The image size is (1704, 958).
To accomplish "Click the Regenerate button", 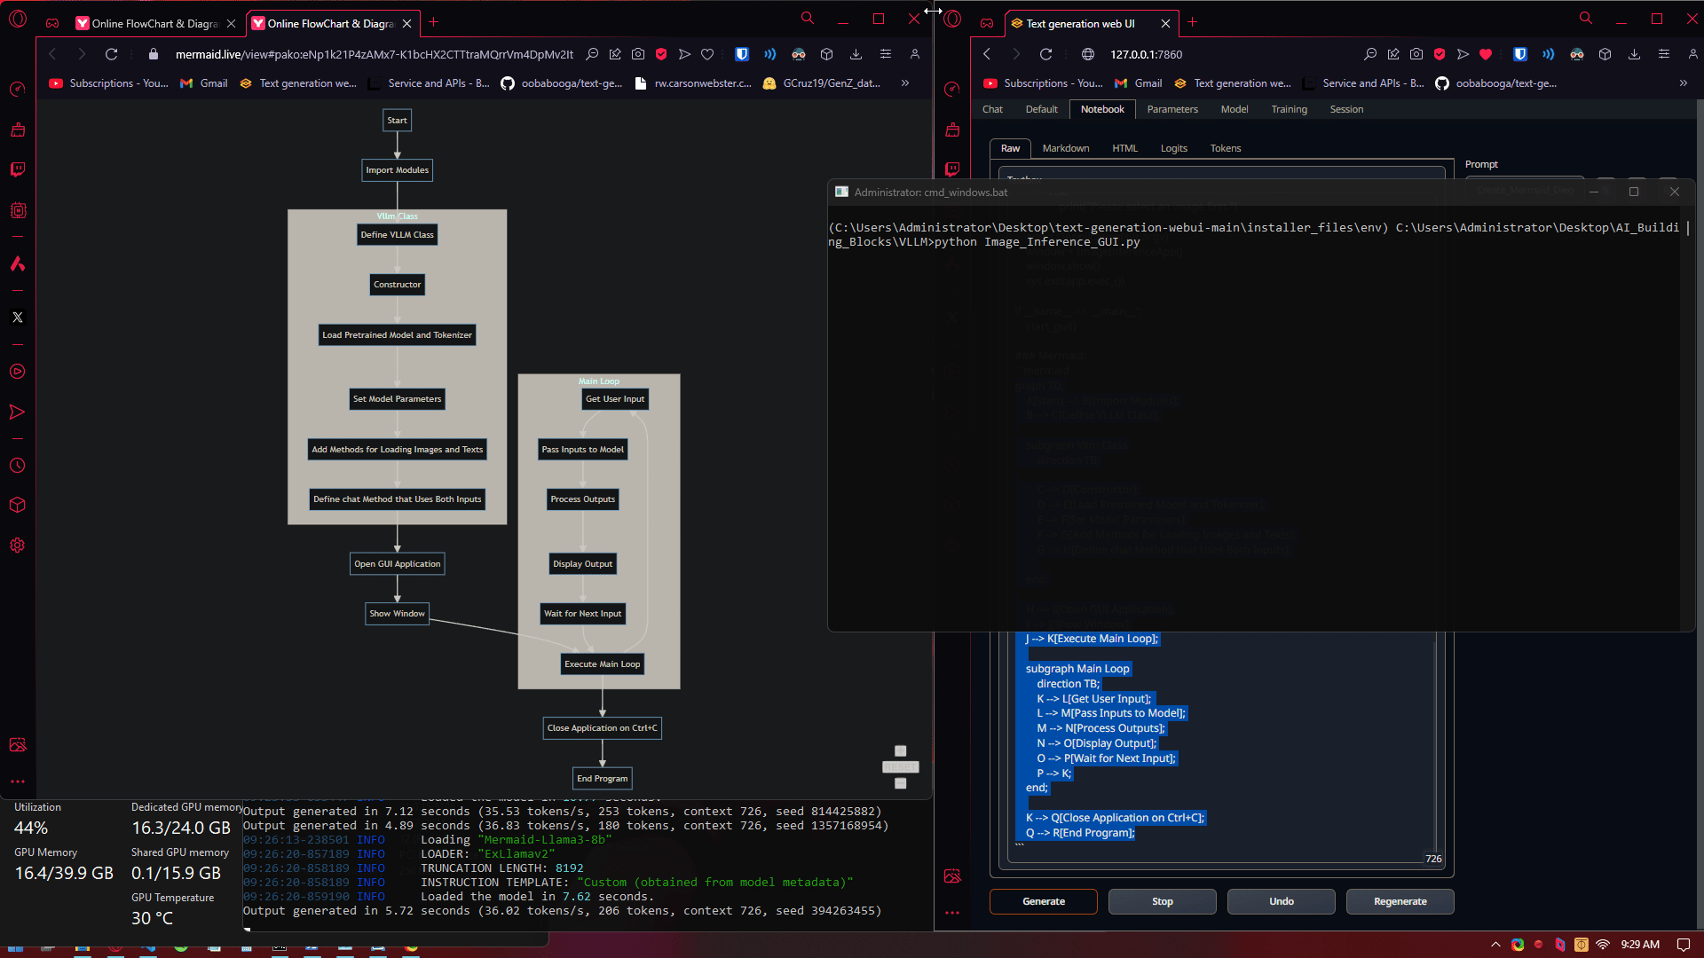I will (x=1400, y=901).
